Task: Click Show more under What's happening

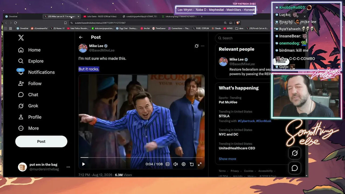Action: pyautogui.click(x=227, y=159)
